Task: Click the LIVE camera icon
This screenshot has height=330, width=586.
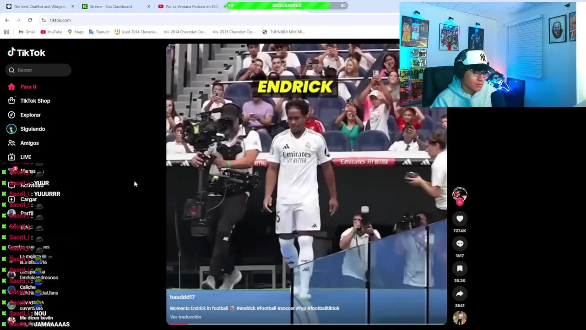Action: (x=11, y=157)
